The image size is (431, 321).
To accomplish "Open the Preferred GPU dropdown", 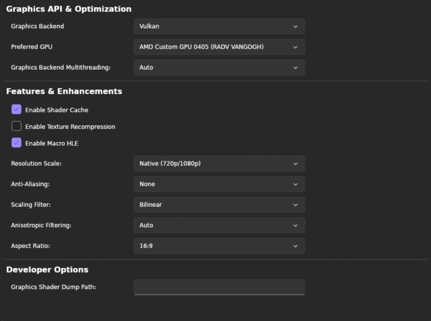I will tap(219, 47).
